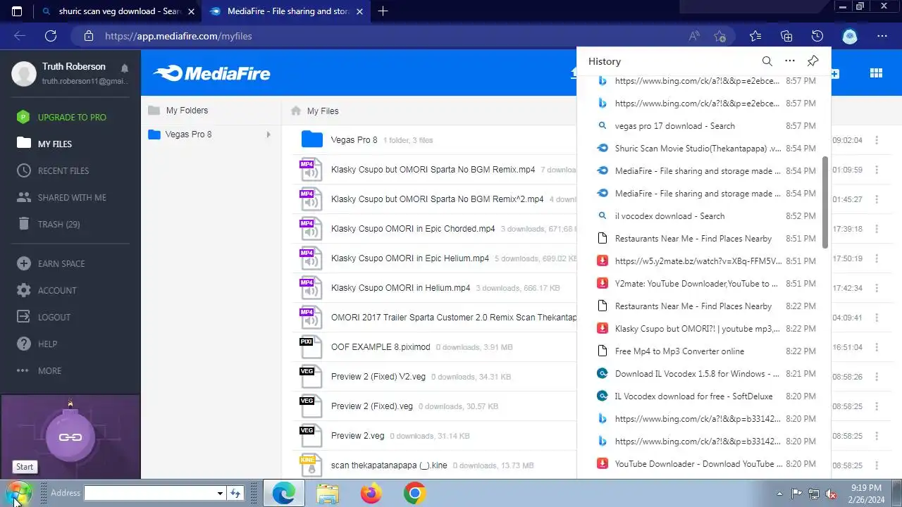
Task: Toggle Read aloud icon in address bar
Action: click(694, 36)
